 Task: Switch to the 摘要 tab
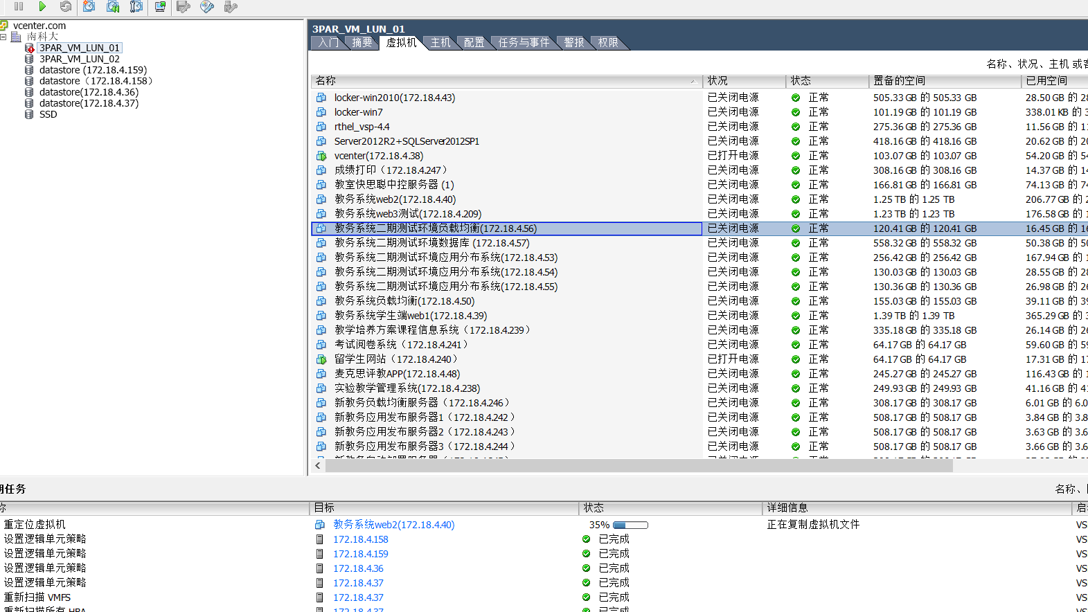pyautogui.click(x=362, y=43)
